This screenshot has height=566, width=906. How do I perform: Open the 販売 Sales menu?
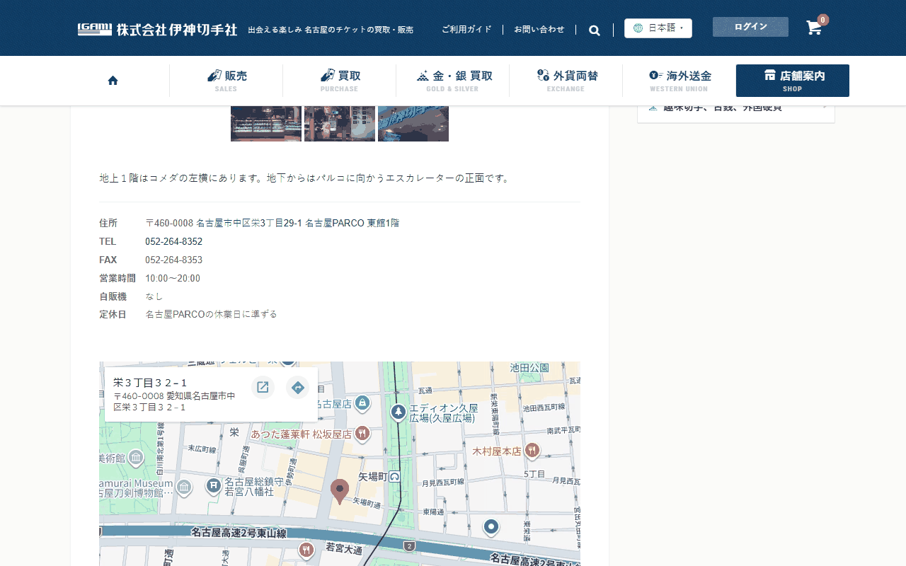point(226,81)
